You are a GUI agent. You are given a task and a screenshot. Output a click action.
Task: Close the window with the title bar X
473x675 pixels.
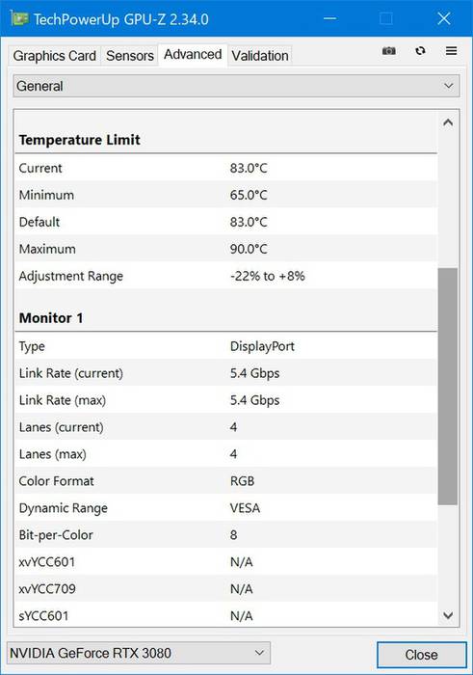pyautogui.click(x=444, y=19)
